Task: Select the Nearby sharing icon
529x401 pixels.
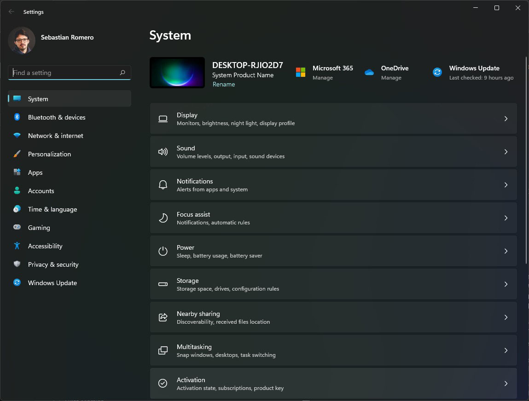Action: tap(163, 317)
